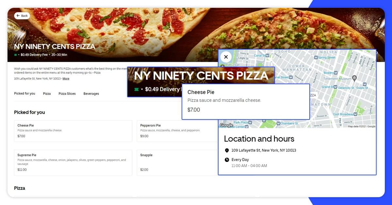The width and height of the screenshot is (392, 205).
Task: Click the $11.00 Supreme Pie price
Action: coord(22,170)
